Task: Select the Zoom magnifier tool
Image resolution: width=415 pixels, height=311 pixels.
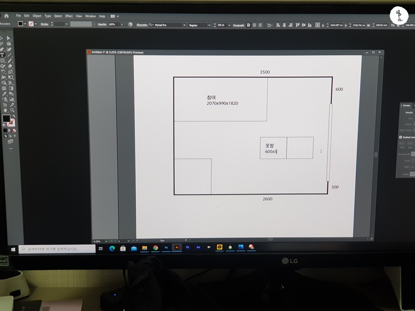Action: [x=12, y=110]
